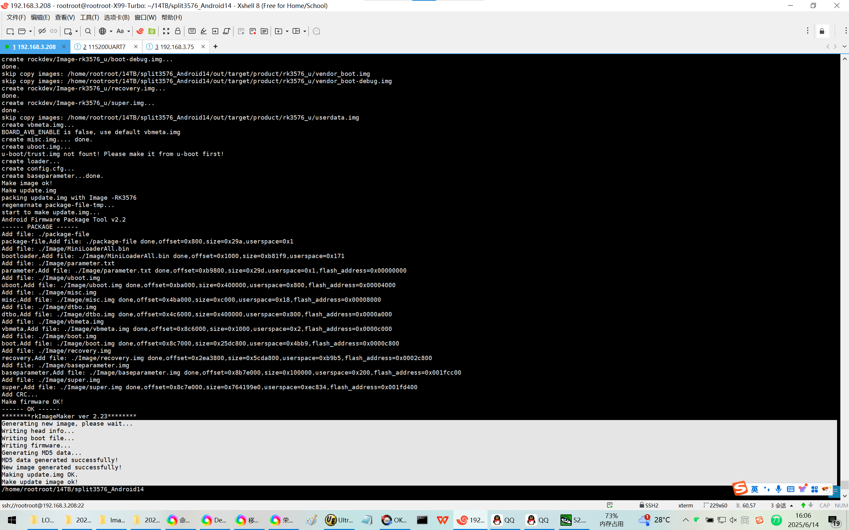Toggle full screen mode icon
Screen dimensions: 849x530
click(x=166, y=31)
